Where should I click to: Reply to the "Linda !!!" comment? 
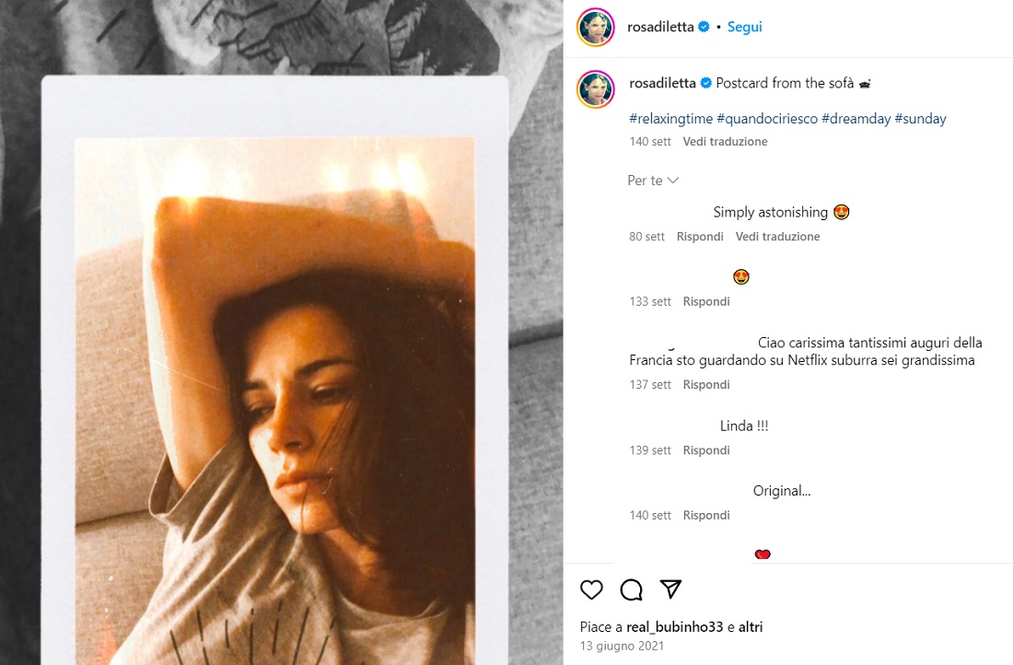pyautogui.click(x=706, y=450)
